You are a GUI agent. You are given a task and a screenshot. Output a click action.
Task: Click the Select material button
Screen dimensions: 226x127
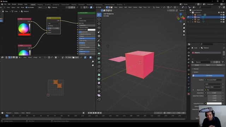(208, 65)
